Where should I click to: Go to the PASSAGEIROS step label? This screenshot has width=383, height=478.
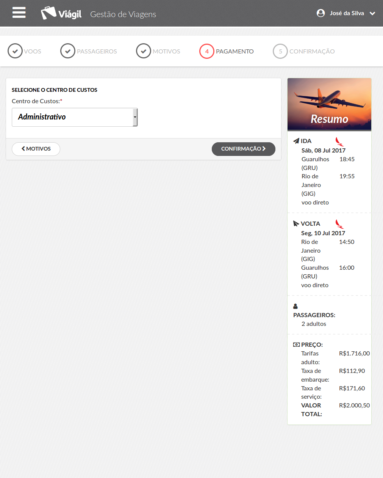[97, 51]
